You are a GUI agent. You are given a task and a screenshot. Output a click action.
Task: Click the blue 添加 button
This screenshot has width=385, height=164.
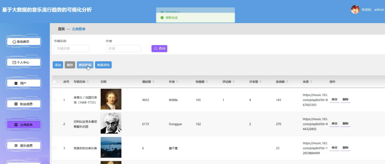pyautogui.click(x=58, y=65)
